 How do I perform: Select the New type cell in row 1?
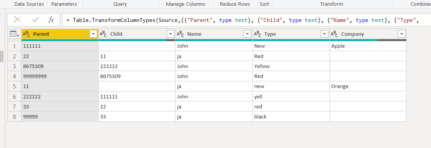pyautogui.click(x=291, y=46)
